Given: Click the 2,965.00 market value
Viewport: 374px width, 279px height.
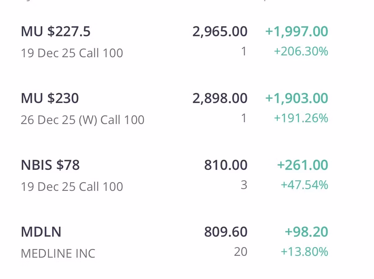Looking at the screenshot, I should pos(220,32).
